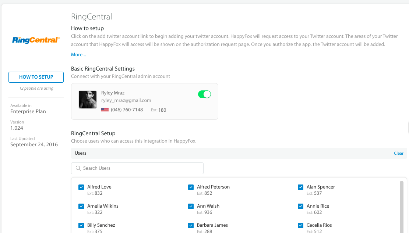
Task: Click the name Annie Rice
Action: point(318,206)
